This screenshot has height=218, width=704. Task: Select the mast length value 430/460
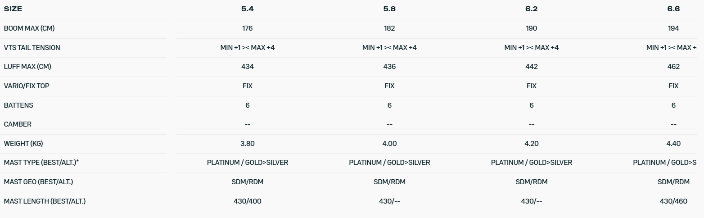pos(673,201)
